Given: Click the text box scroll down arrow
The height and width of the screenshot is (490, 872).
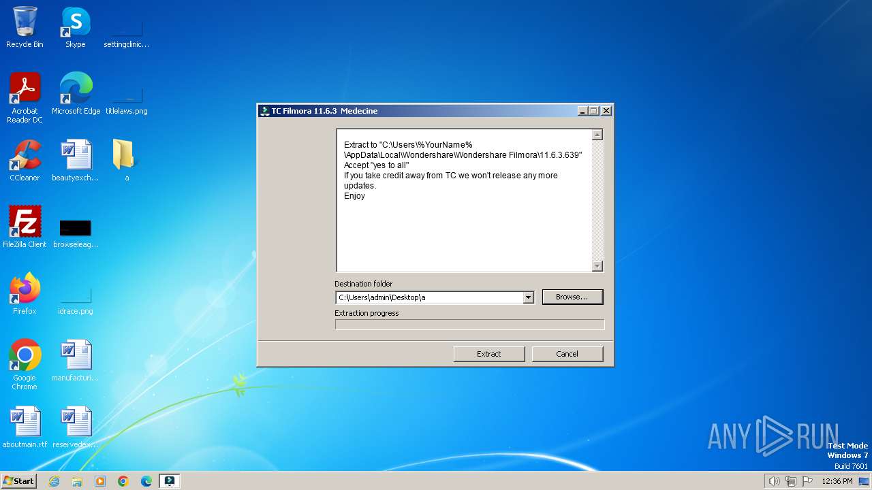Looking at the screenshot, I should (x=597, y=266).
